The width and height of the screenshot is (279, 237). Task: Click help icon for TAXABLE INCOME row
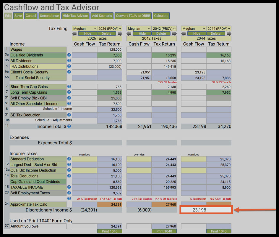tap(69, 187)
